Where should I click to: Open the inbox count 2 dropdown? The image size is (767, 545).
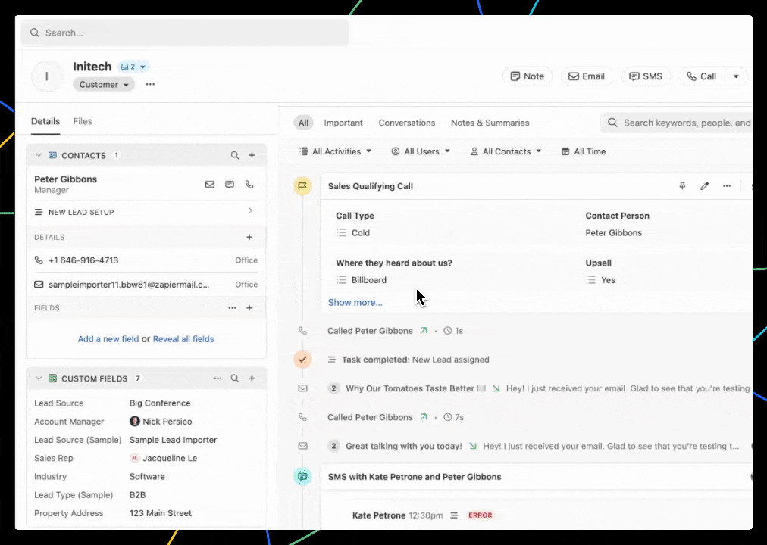tap(133, 67)
